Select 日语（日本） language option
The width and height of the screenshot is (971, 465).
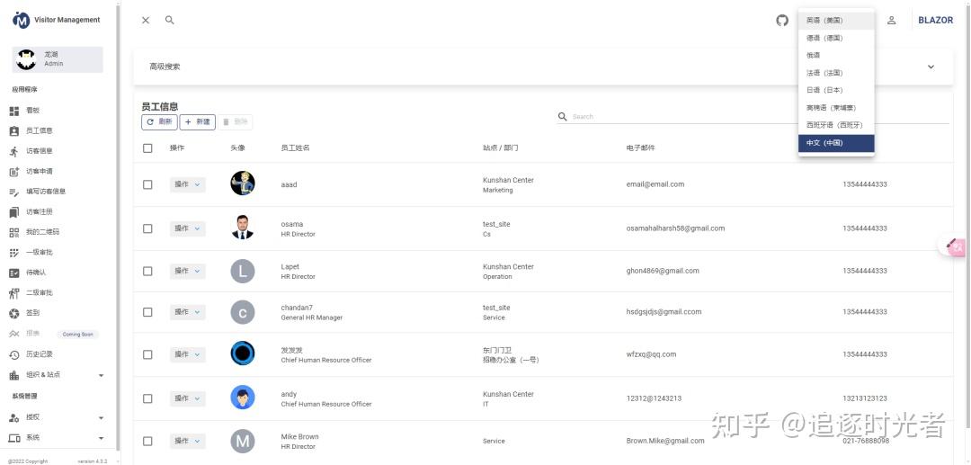(836, 91)
